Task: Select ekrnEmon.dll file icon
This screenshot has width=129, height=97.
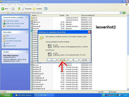Action: pos(32,69)
